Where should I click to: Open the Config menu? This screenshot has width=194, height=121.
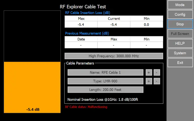tap(180, 14)
